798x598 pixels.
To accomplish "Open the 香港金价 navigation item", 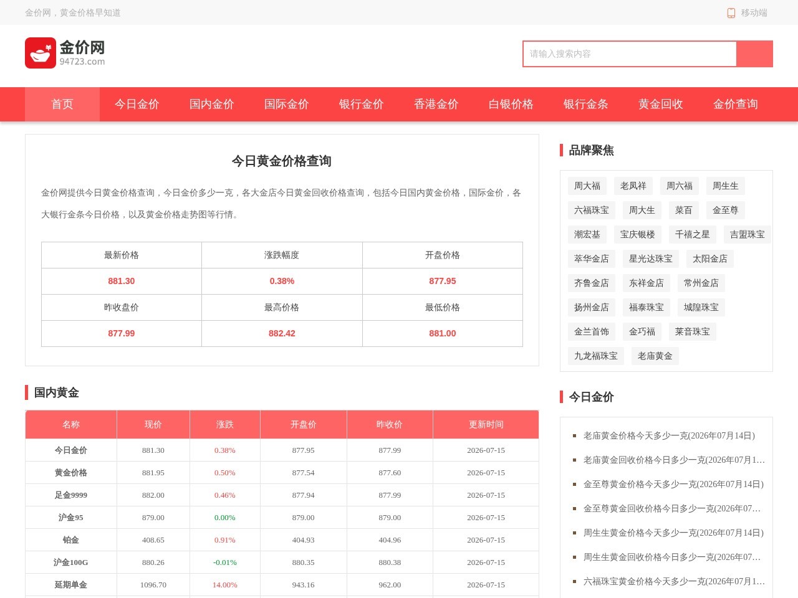I will 436,104.
